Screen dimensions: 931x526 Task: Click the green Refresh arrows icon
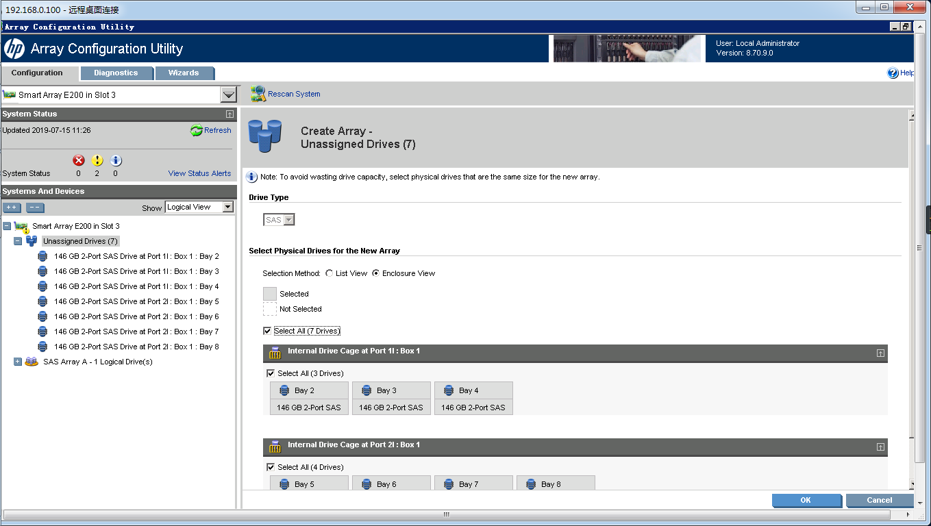pyautogui.click(x=196, y=130)
